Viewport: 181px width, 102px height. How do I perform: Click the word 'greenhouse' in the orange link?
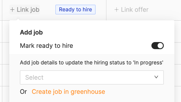click(88, 92)
